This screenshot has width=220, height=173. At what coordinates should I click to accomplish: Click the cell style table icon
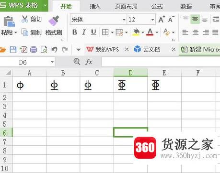[119, 32]
